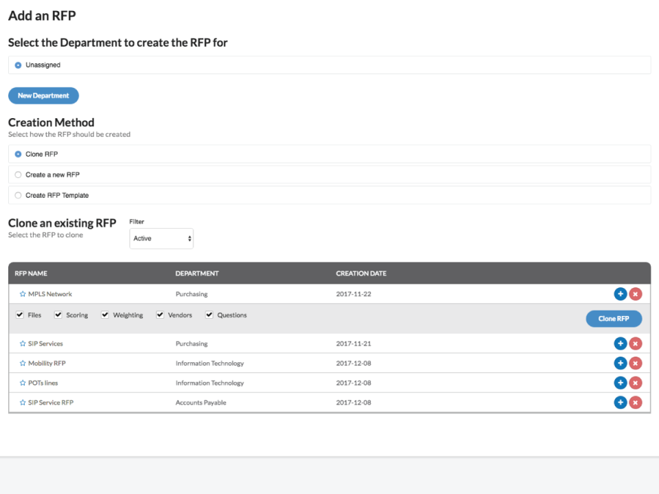Click the blue plus icon for Mobility RFP
659x494 pixels.
[x=620, y=363]
